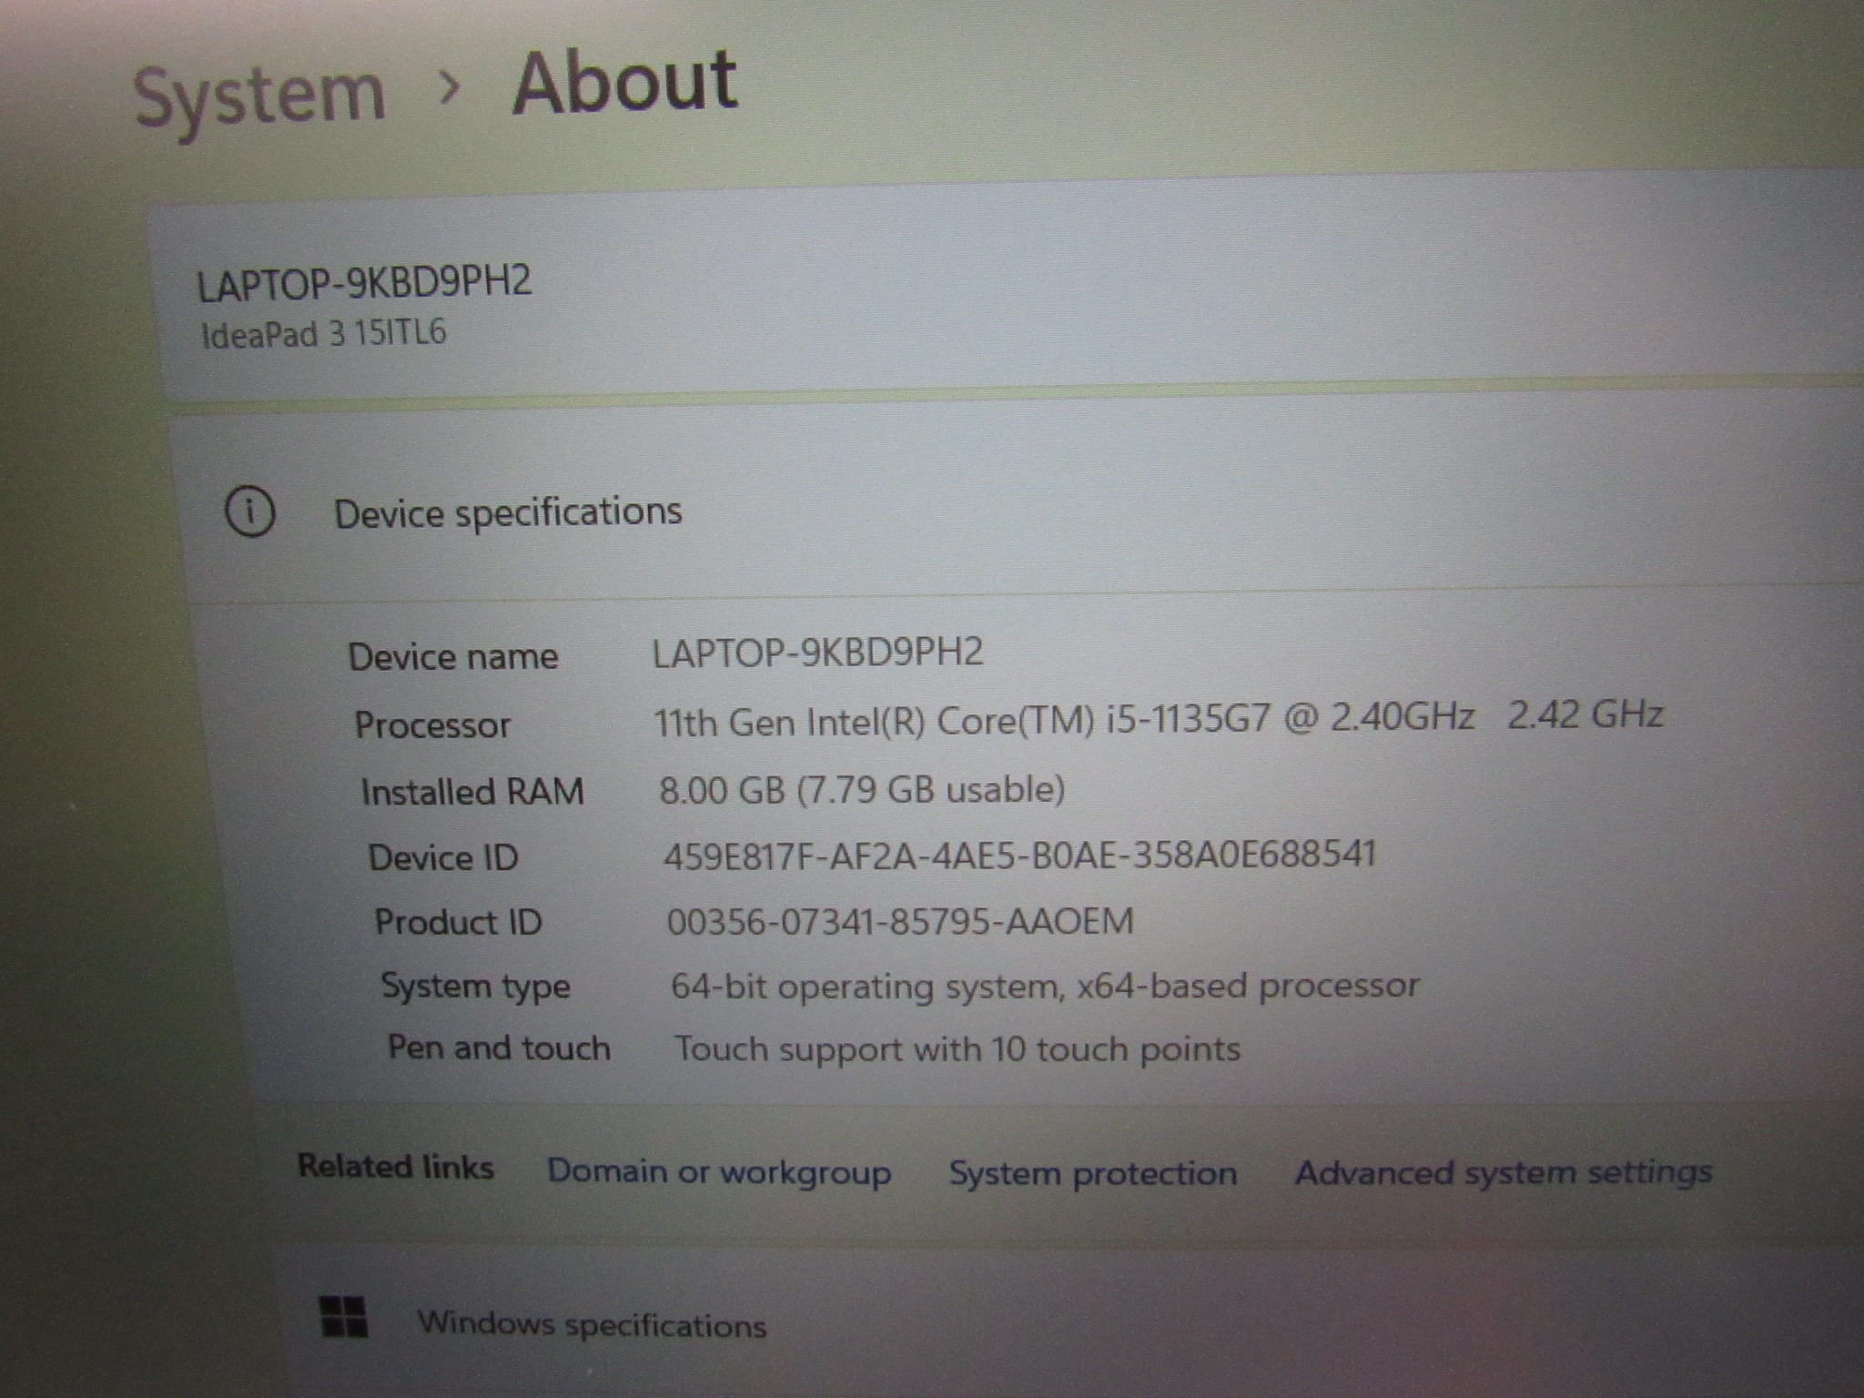Select the Device name value
The image size is (1864, 1398).
817,653
